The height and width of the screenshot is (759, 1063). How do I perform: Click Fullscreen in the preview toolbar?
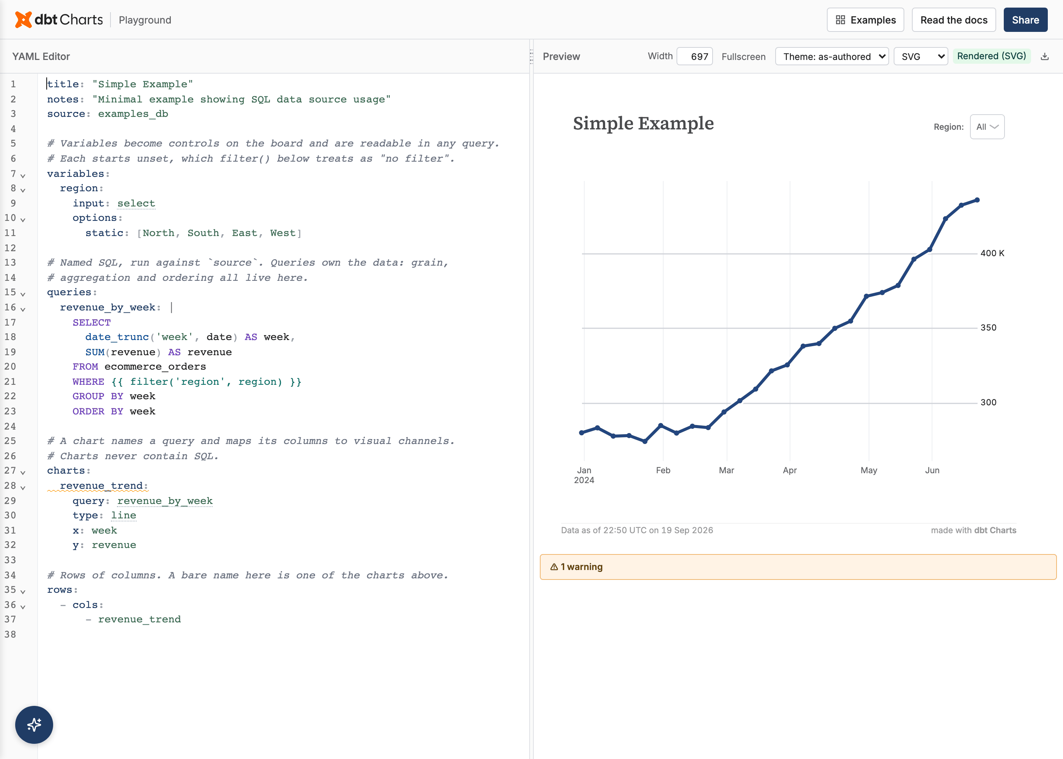point(743,57)
